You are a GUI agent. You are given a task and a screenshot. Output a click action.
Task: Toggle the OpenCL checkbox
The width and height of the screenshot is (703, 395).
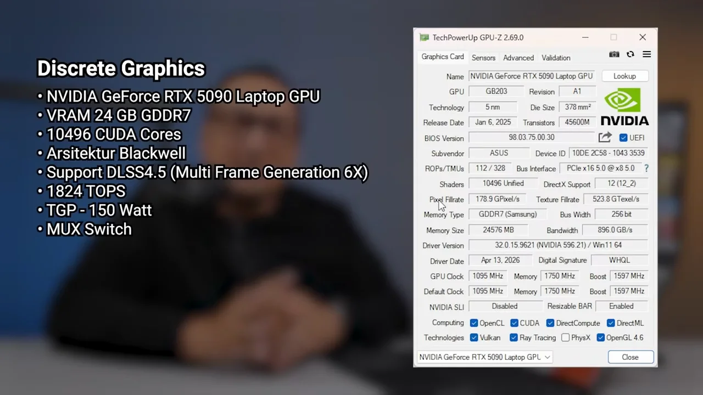474,323
